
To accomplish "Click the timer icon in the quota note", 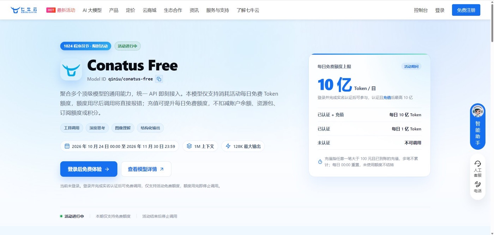I will pyautogui.click(x=320, y=161).
